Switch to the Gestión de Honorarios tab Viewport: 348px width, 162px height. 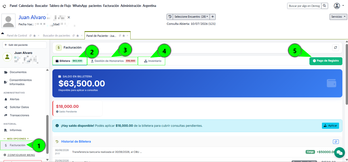[112, 61]
